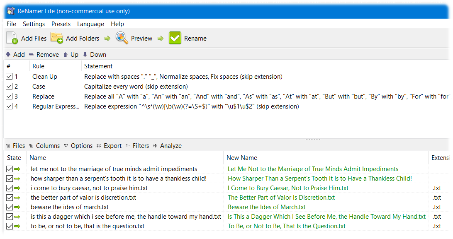Click the down arrow icon for Down
This screenshot has height=239, width=453.
[x=85, y=55]
